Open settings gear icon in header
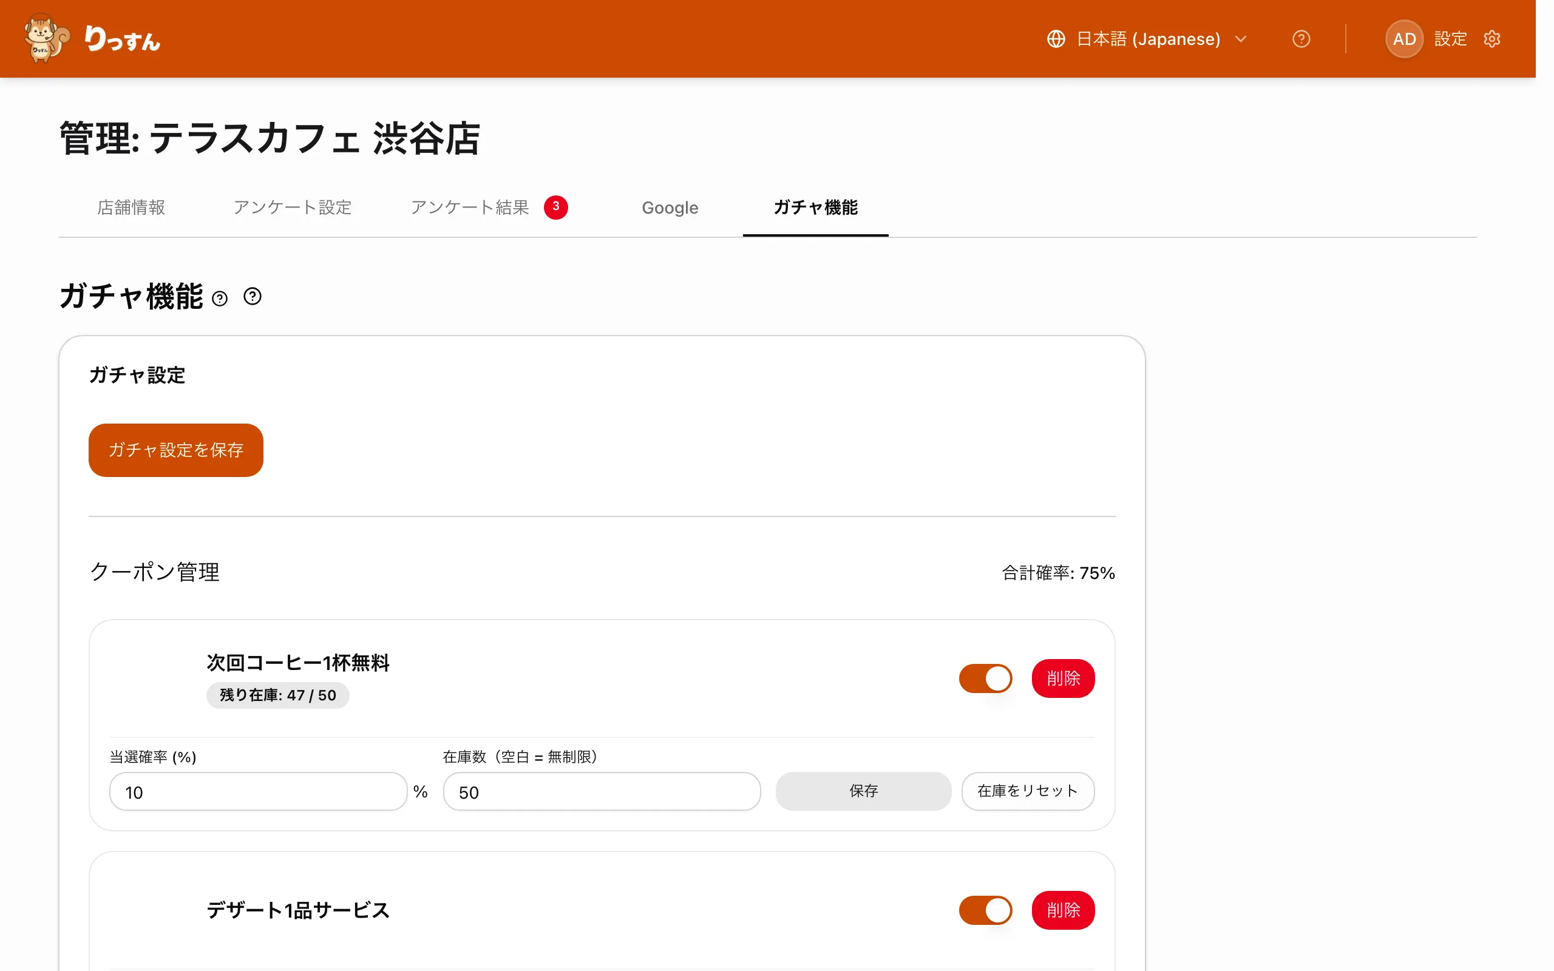Viewport: 1554px width, 971px height. [x=1491, y=39]
